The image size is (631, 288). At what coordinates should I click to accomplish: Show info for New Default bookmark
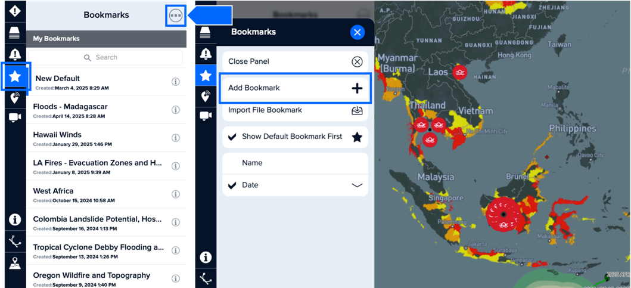tap(175, 81)
